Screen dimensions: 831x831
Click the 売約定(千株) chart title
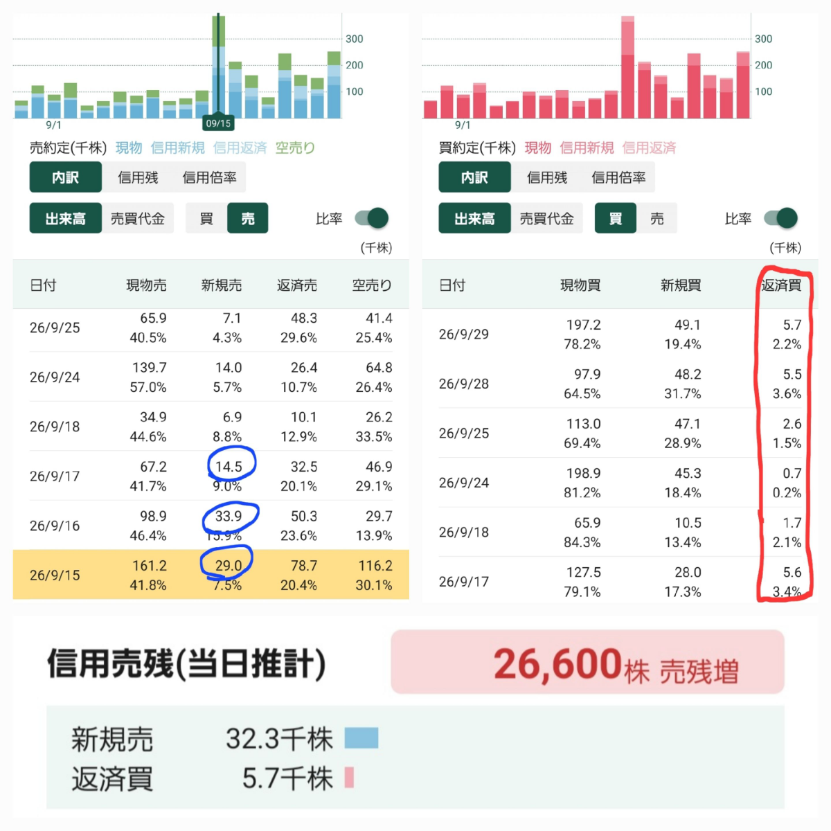(68, 148)
